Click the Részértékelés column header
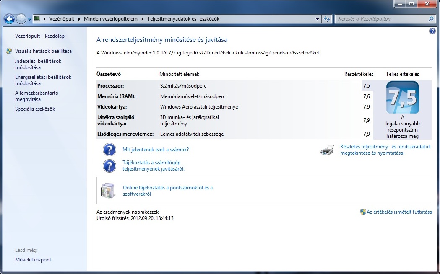 click(x=359, y=74)
